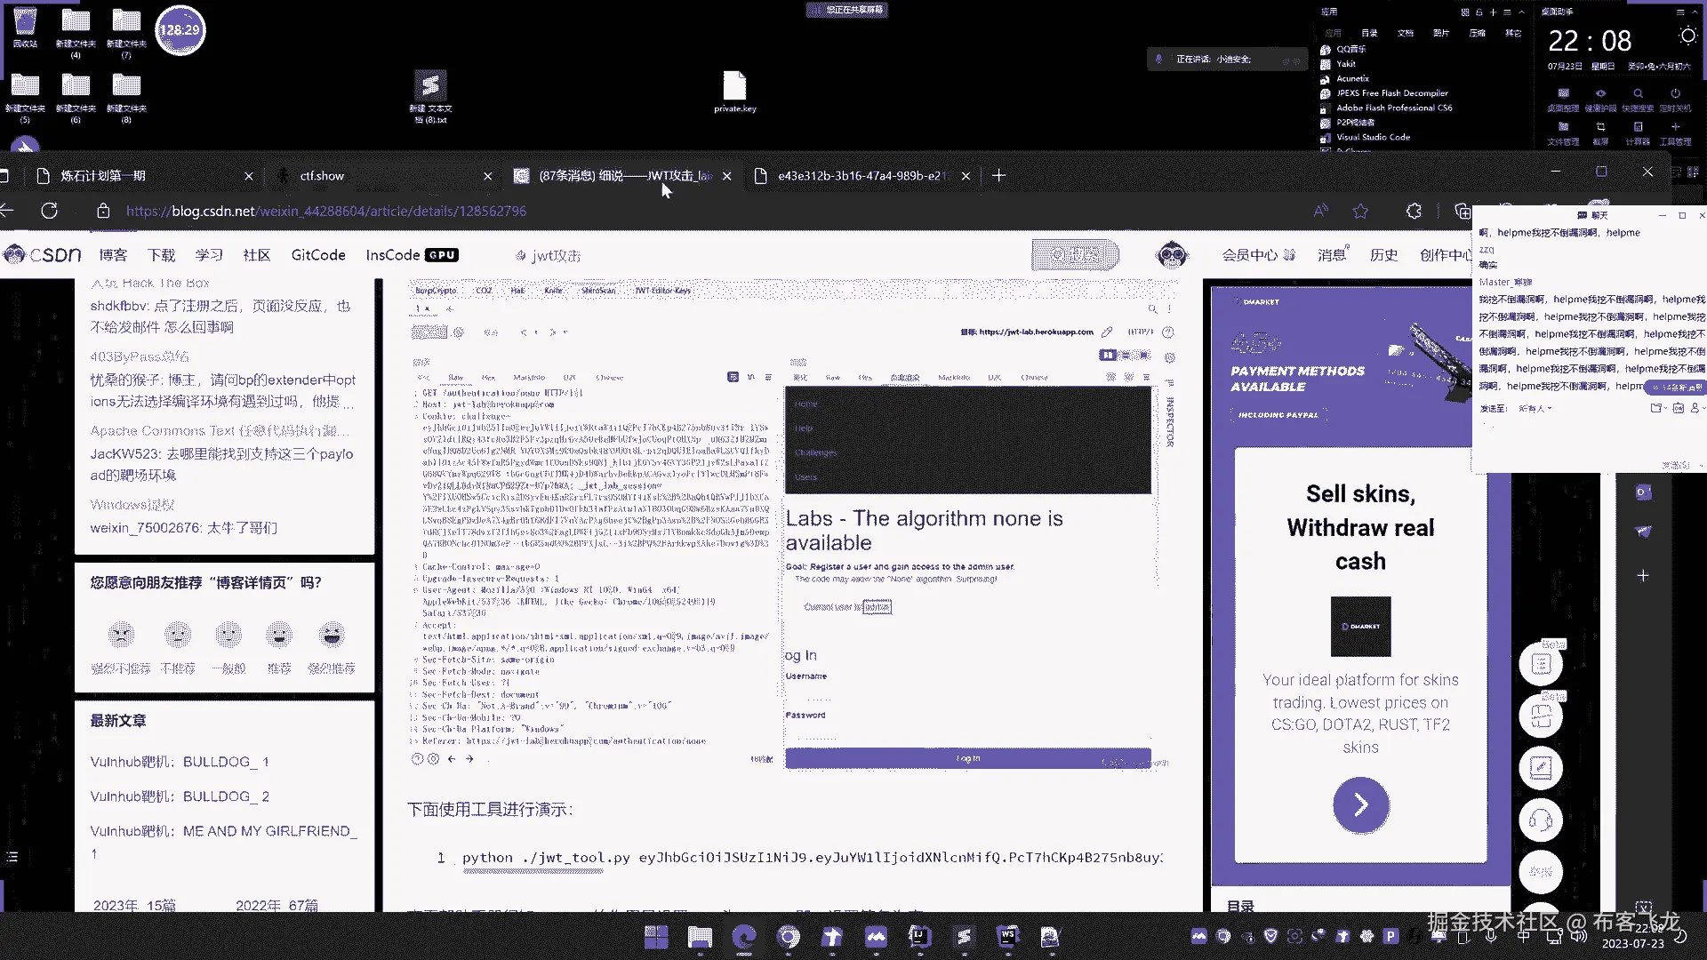Click the browser refresh icon
The image size is (1707, 960).
pyautogui.click(x=50, y=211)
